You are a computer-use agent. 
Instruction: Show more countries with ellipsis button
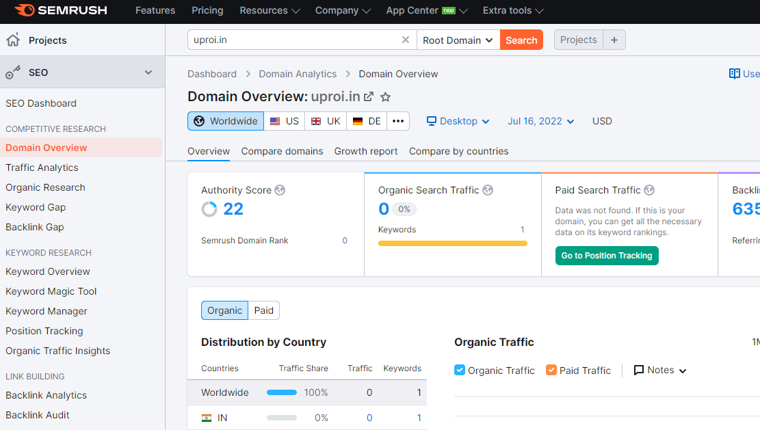click(398, 121)
